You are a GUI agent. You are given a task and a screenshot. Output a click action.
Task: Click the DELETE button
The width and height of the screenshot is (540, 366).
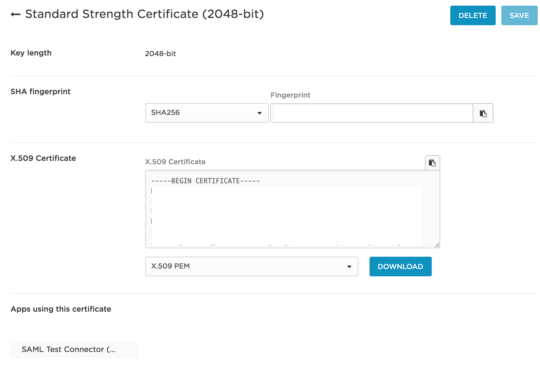tap(473, 15)
